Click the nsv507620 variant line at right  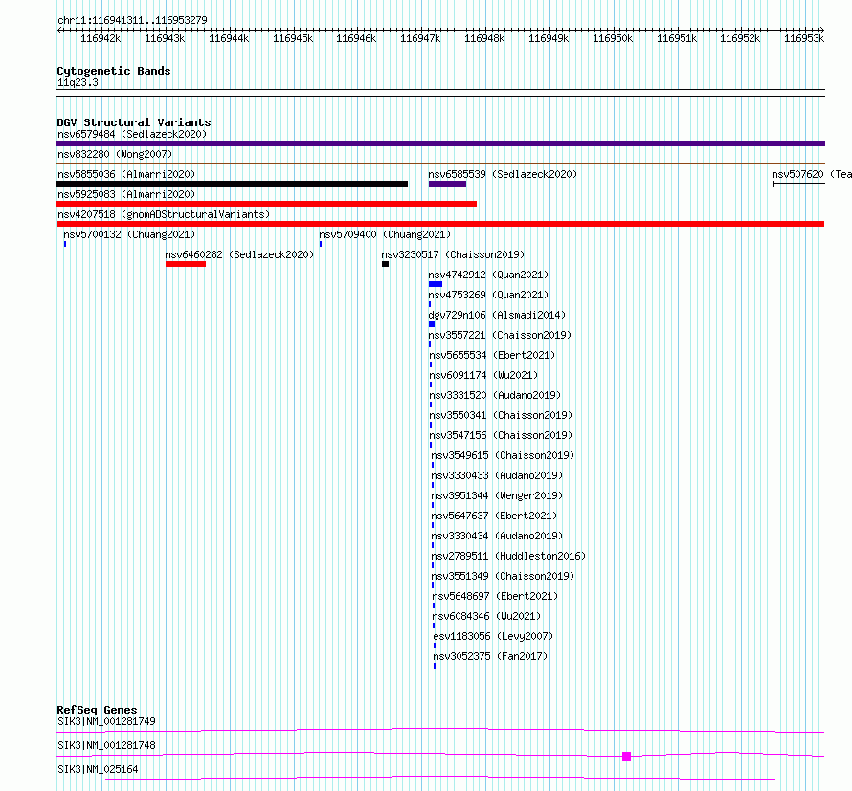798,184
